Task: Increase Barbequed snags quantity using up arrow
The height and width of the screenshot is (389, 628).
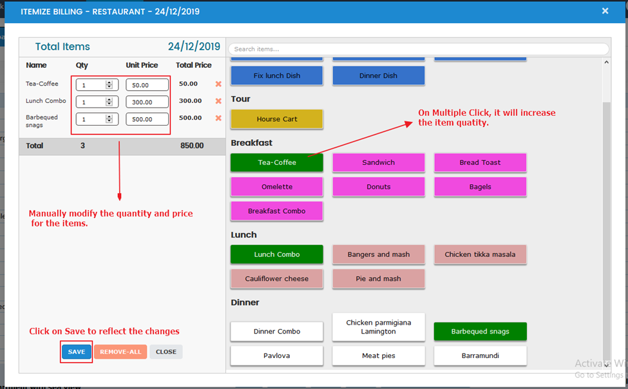Action: click(109, 117)
